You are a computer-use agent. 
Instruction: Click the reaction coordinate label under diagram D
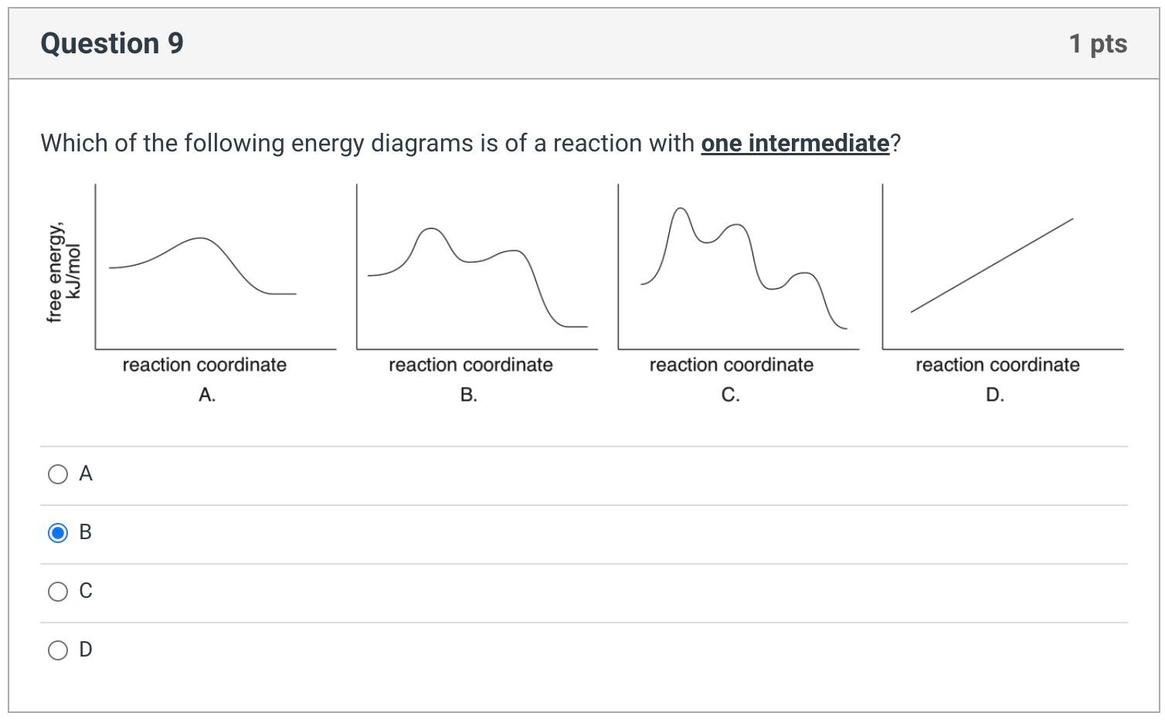pyautogui.click(x=997, y=365)
